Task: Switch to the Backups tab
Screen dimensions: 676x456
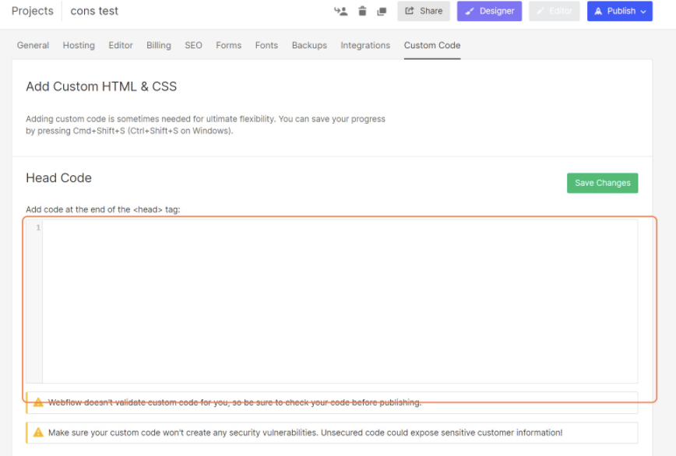Action: click(x=309, y=45)
